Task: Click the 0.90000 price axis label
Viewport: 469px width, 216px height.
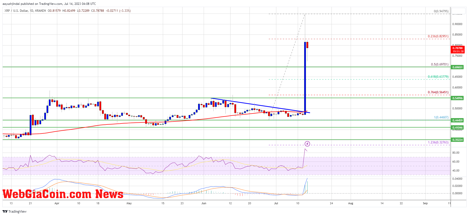Action: tap(457, 24)
